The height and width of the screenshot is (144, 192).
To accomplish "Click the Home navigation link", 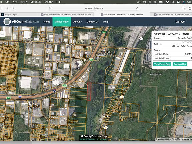I will coord(47,22).
